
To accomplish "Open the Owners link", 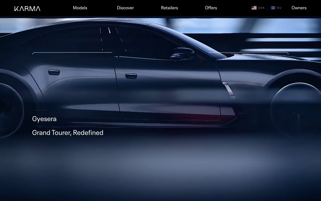I will [x=299, y=8].
